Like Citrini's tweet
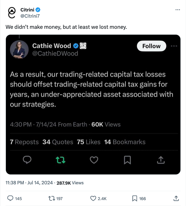 (93, 198)
